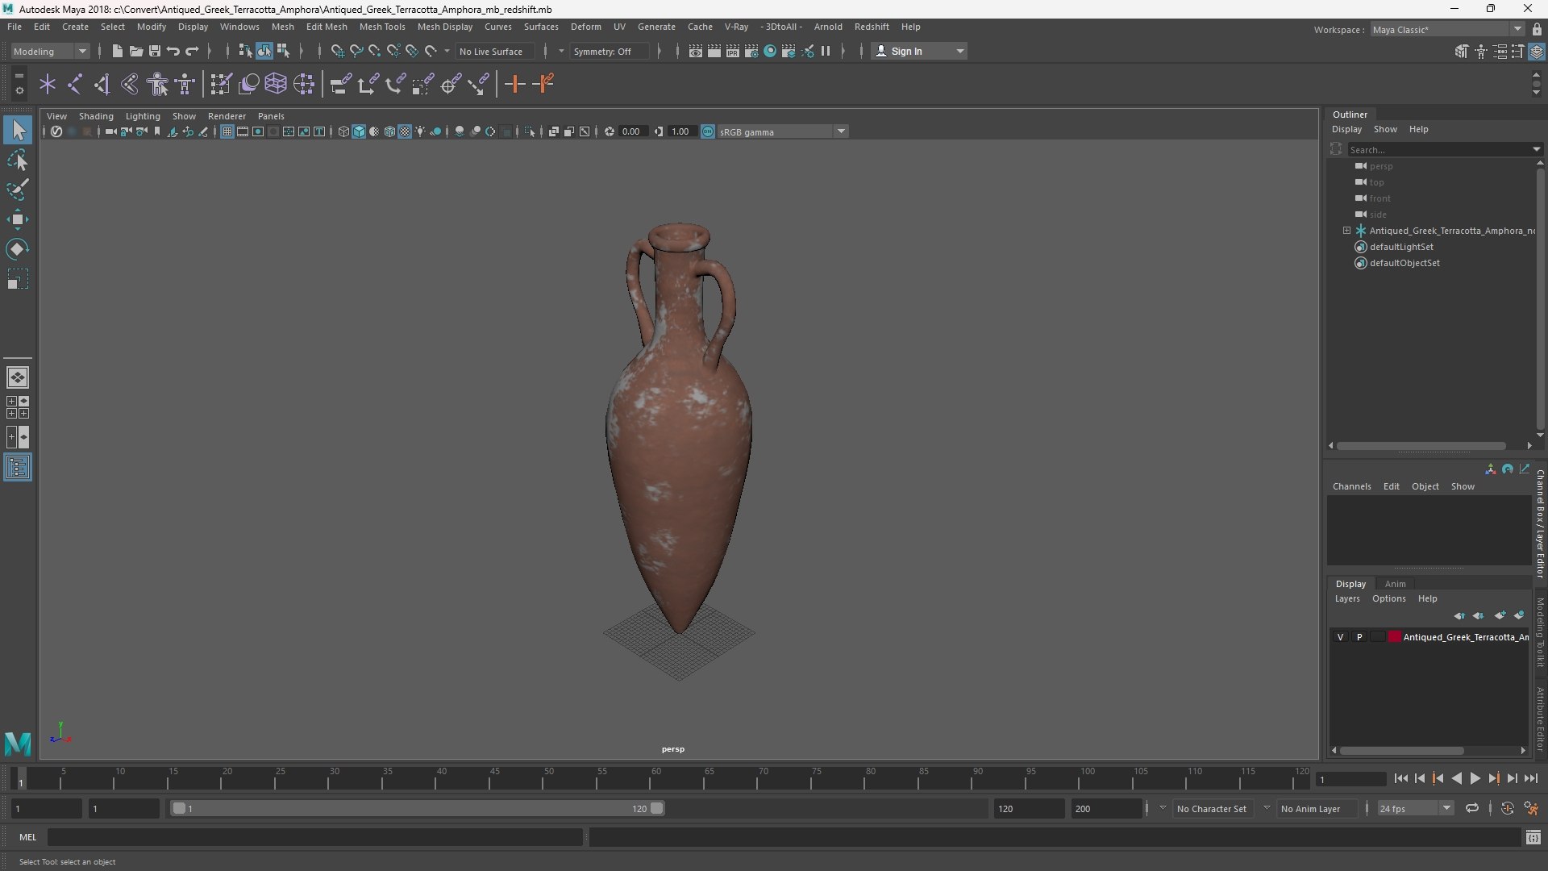The image size is (1548, 871).
Task: Toggle playback looping mode
Action: (1472, 808)
